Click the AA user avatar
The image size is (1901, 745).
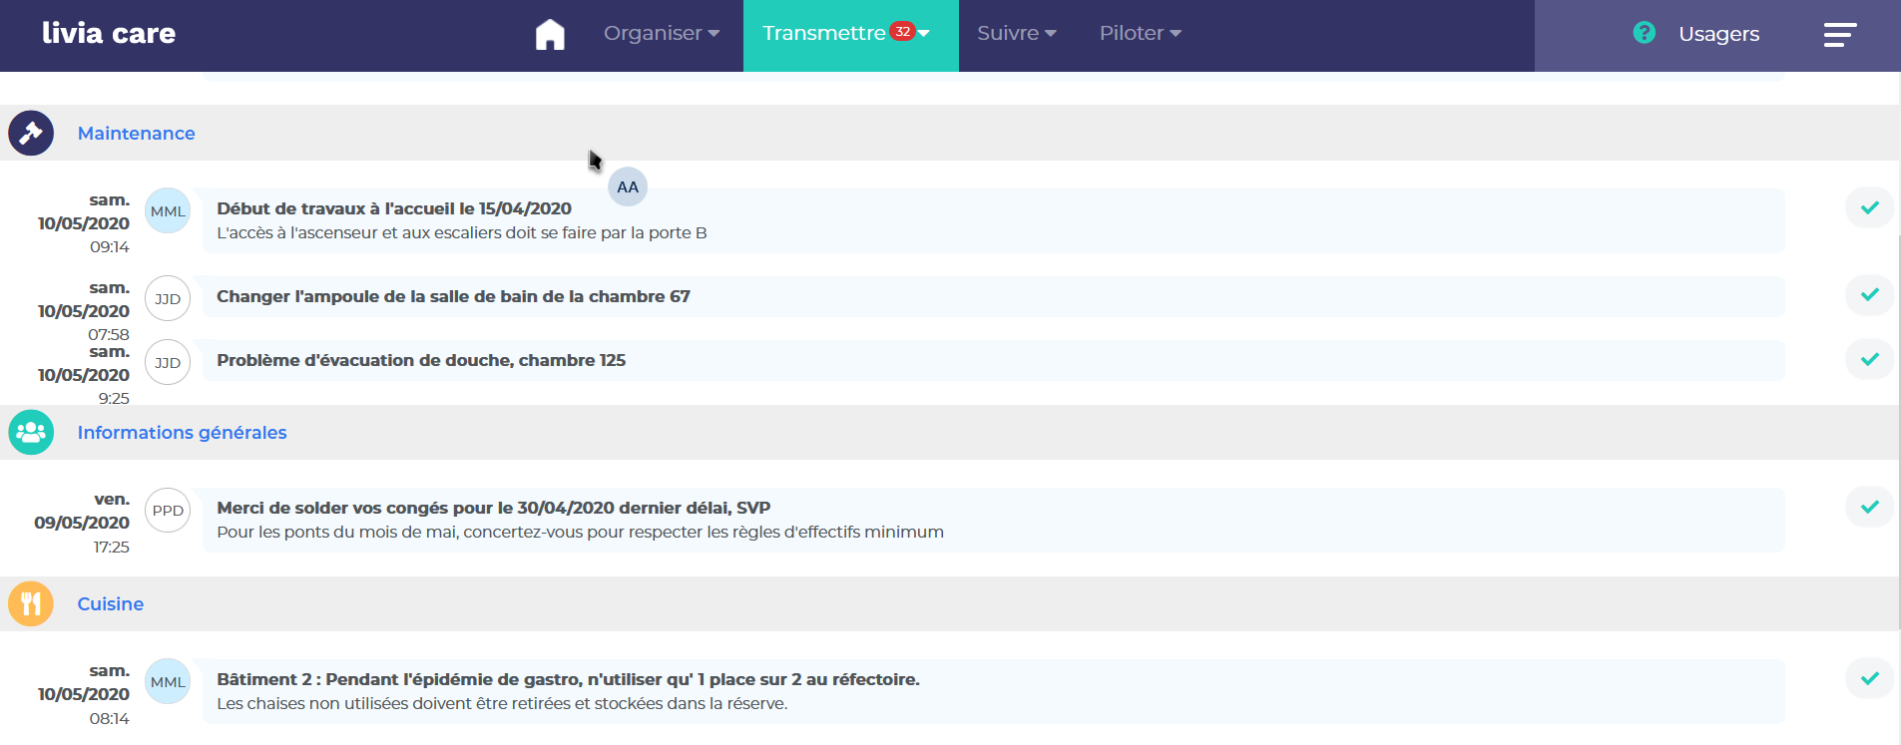[x=627, y=187]
